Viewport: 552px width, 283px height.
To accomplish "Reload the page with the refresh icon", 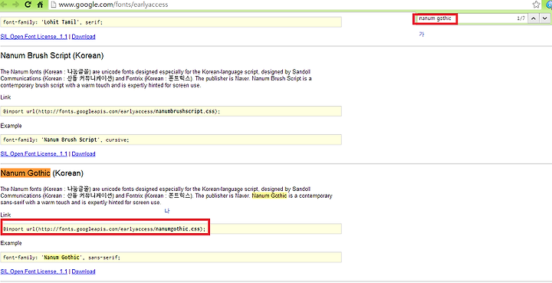I will 28,5.
